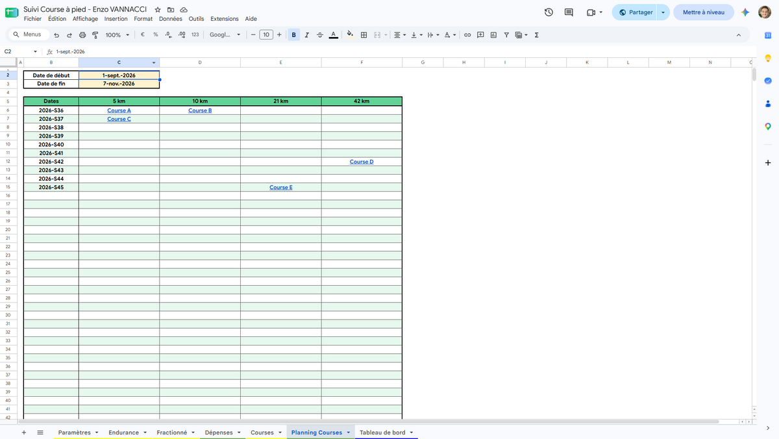Switch to the Endurance sheet tab
779x439 pixels.
coord(123,433)
